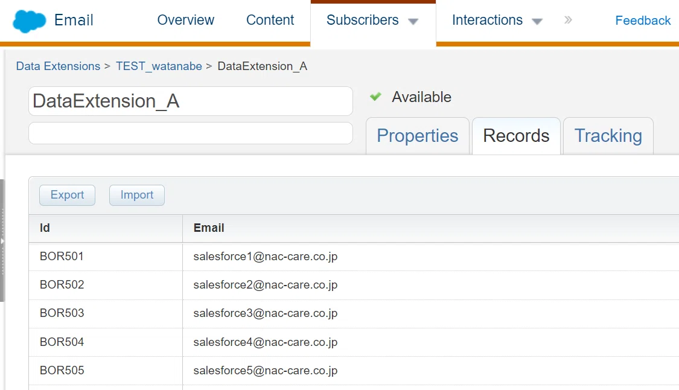This screenshot has height=390, width=679.
Task: Expand the Interactions dropdown arrow
Action: click(x=537, y=22)
